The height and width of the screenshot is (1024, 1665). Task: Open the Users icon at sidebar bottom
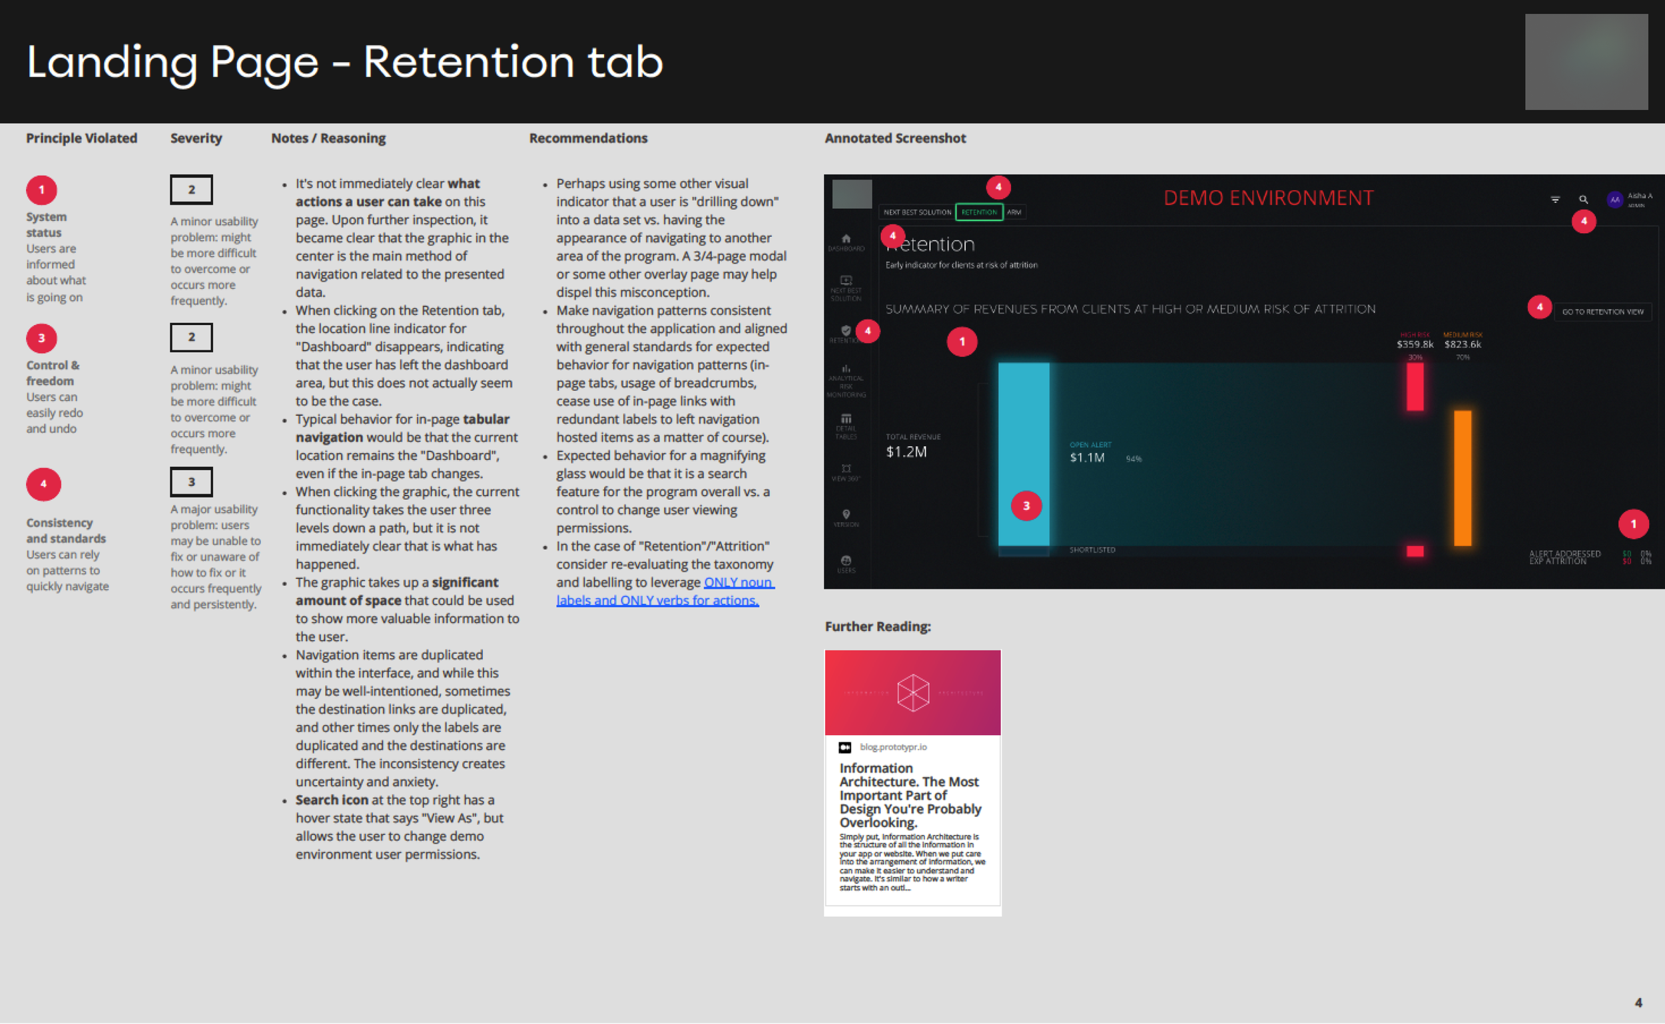[845, 560]
